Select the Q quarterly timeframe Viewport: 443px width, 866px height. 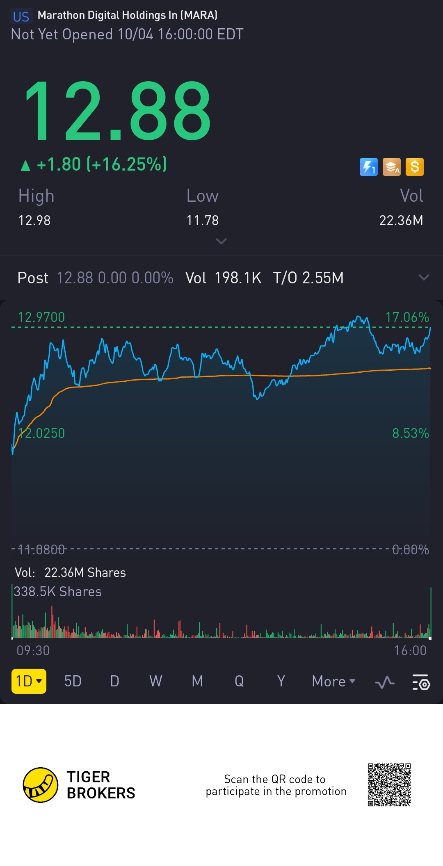pos(239,681)
